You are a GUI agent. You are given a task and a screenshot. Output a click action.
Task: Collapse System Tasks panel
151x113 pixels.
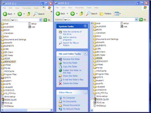pyautogui.click(x=85, y=26)
